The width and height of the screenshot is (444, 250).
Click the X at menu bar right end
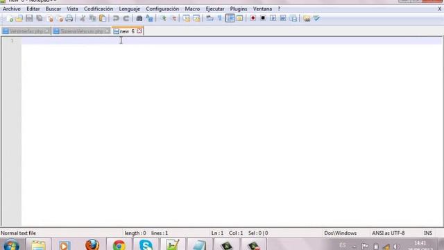(x=439, y=9)
